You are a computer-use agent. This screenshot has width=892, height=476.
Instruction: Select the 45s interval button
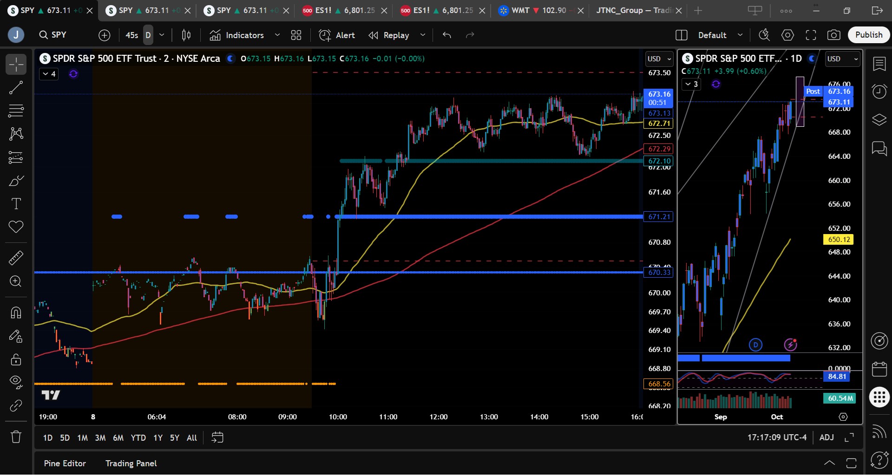click(132, 35)
